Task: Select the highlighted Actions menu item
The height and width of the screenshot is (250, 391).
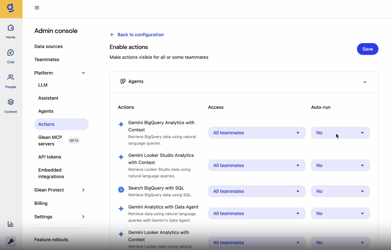Action: click(x=61, y=124)
